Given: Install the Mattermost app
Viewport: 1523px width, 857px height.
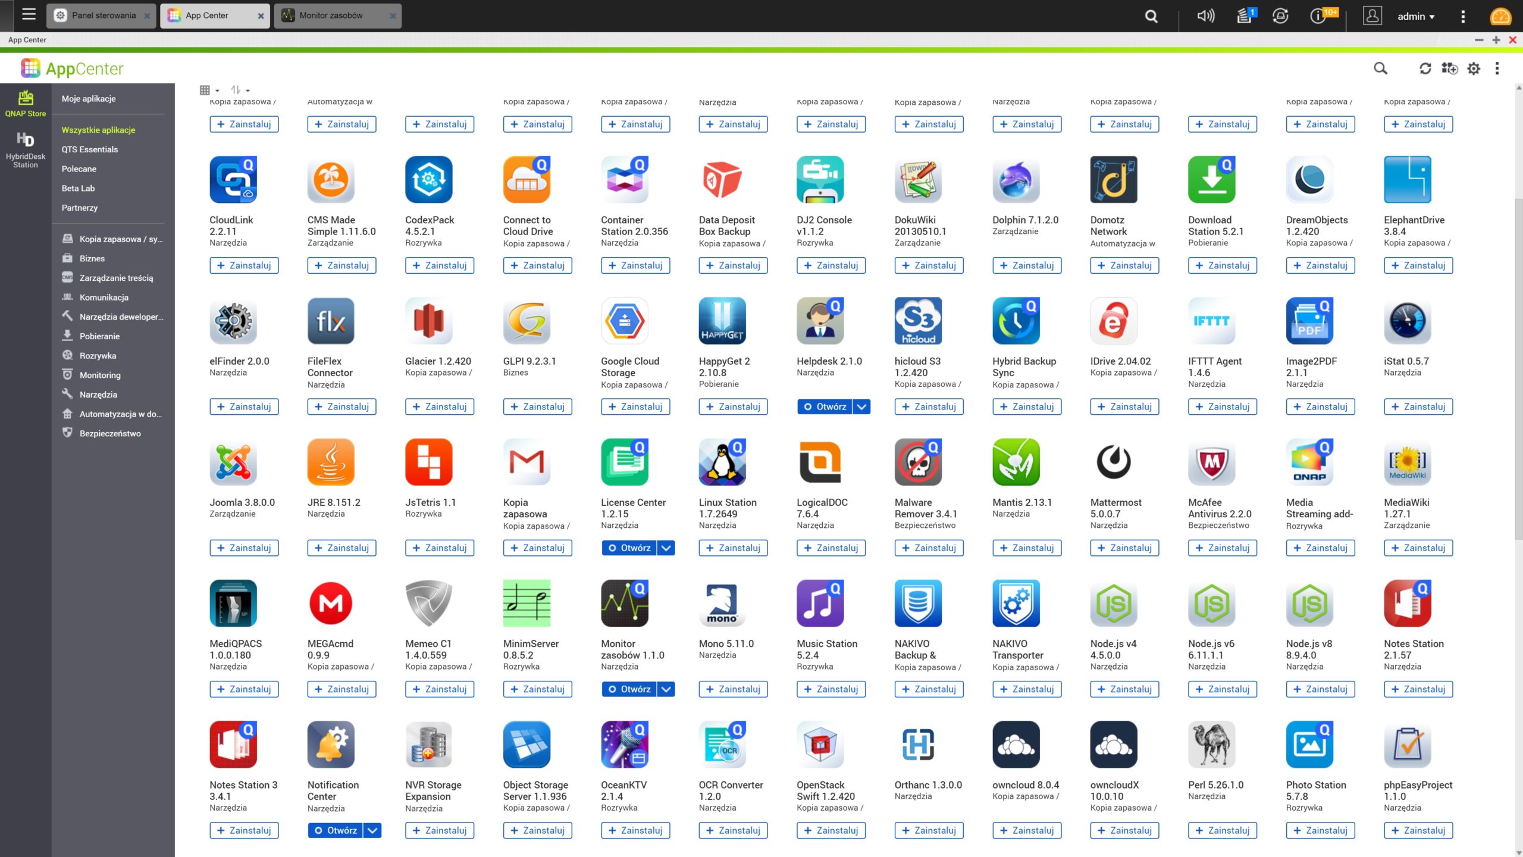Looking at the screenshot, I should pos(1124,548).
